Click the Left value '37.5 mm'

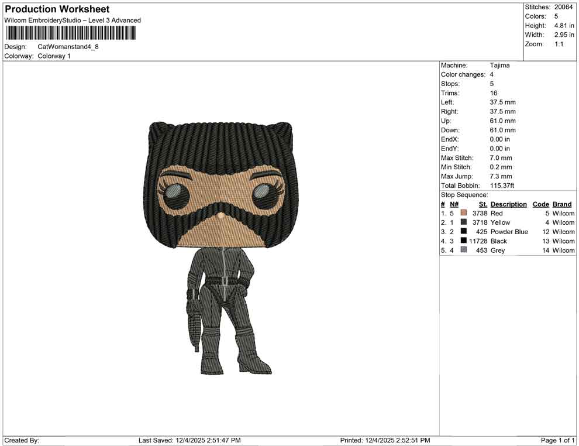point(502,102)
